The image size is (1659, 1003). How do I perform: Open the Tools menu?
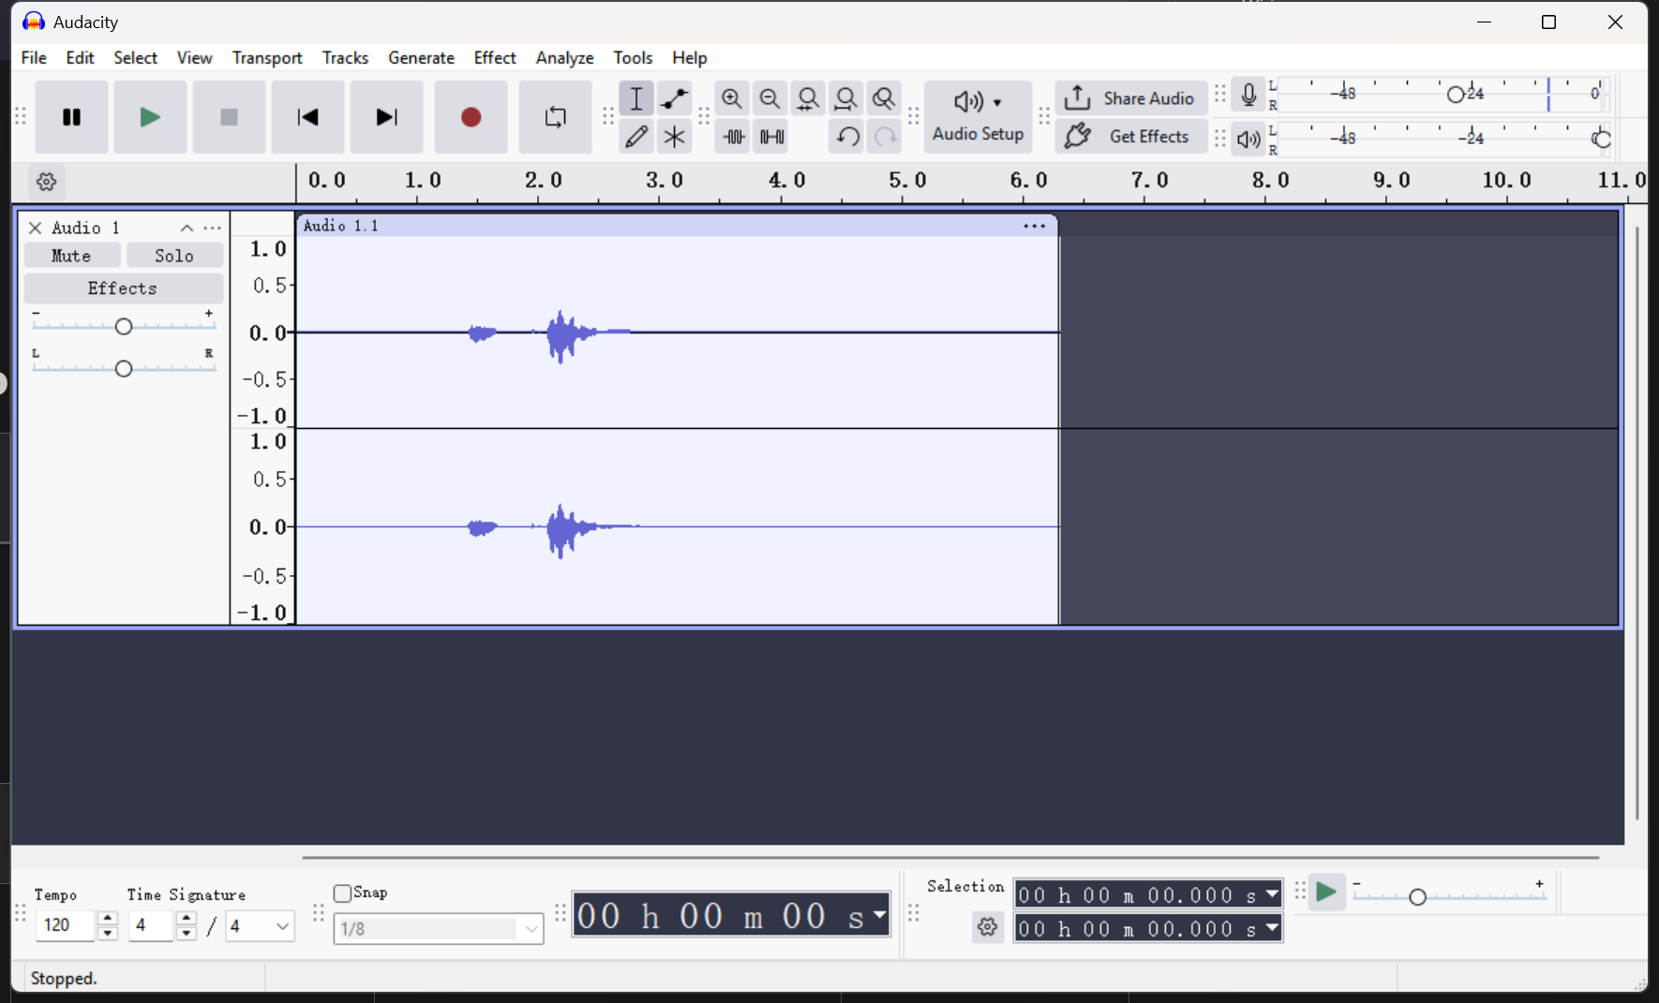coord(633,58)
